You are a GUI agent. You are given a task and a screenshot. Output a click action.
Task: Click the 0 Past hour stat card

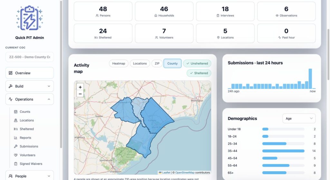pos(286,33)
